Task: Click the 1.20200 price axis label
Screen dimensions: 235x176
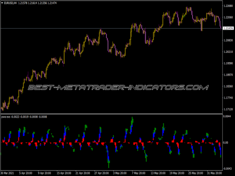Action: (x=228, y=52)
